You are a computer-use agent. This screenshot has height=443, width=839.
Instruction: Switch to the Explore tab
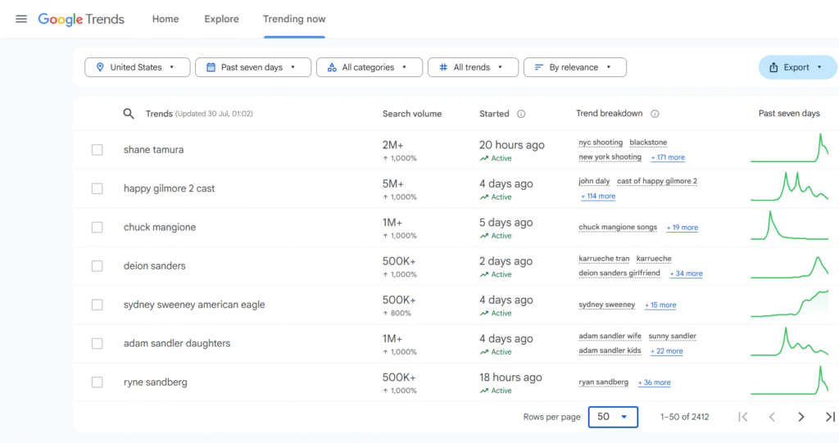(221, 20)
